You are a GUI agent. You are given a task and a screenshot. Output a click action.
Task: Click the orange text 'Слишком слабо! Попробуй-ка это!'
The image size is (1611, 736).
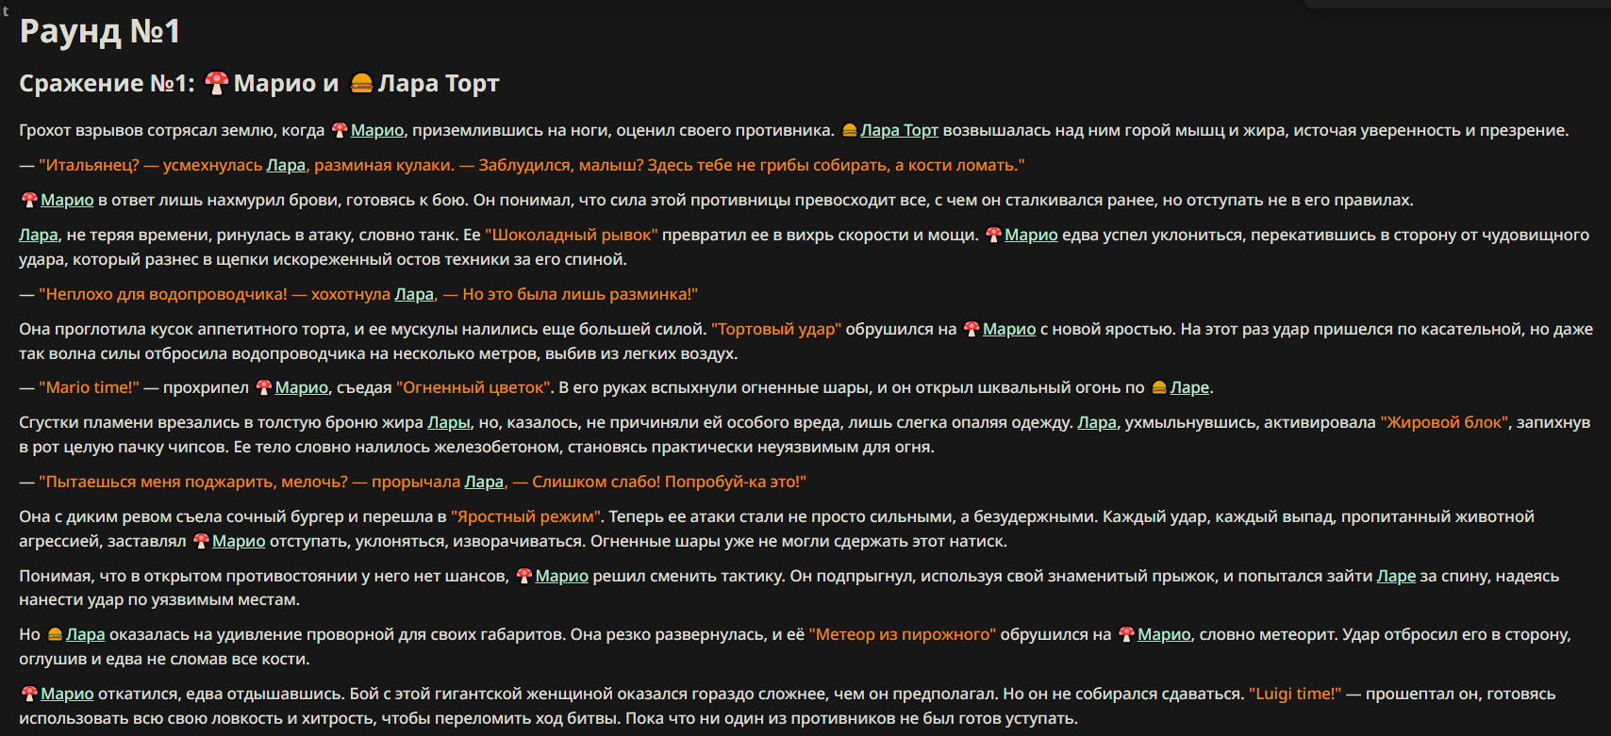coord(669,482)
